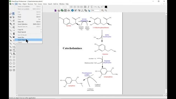Open the Structure menu
Screen dimensions: 176x99
[31, 4]
